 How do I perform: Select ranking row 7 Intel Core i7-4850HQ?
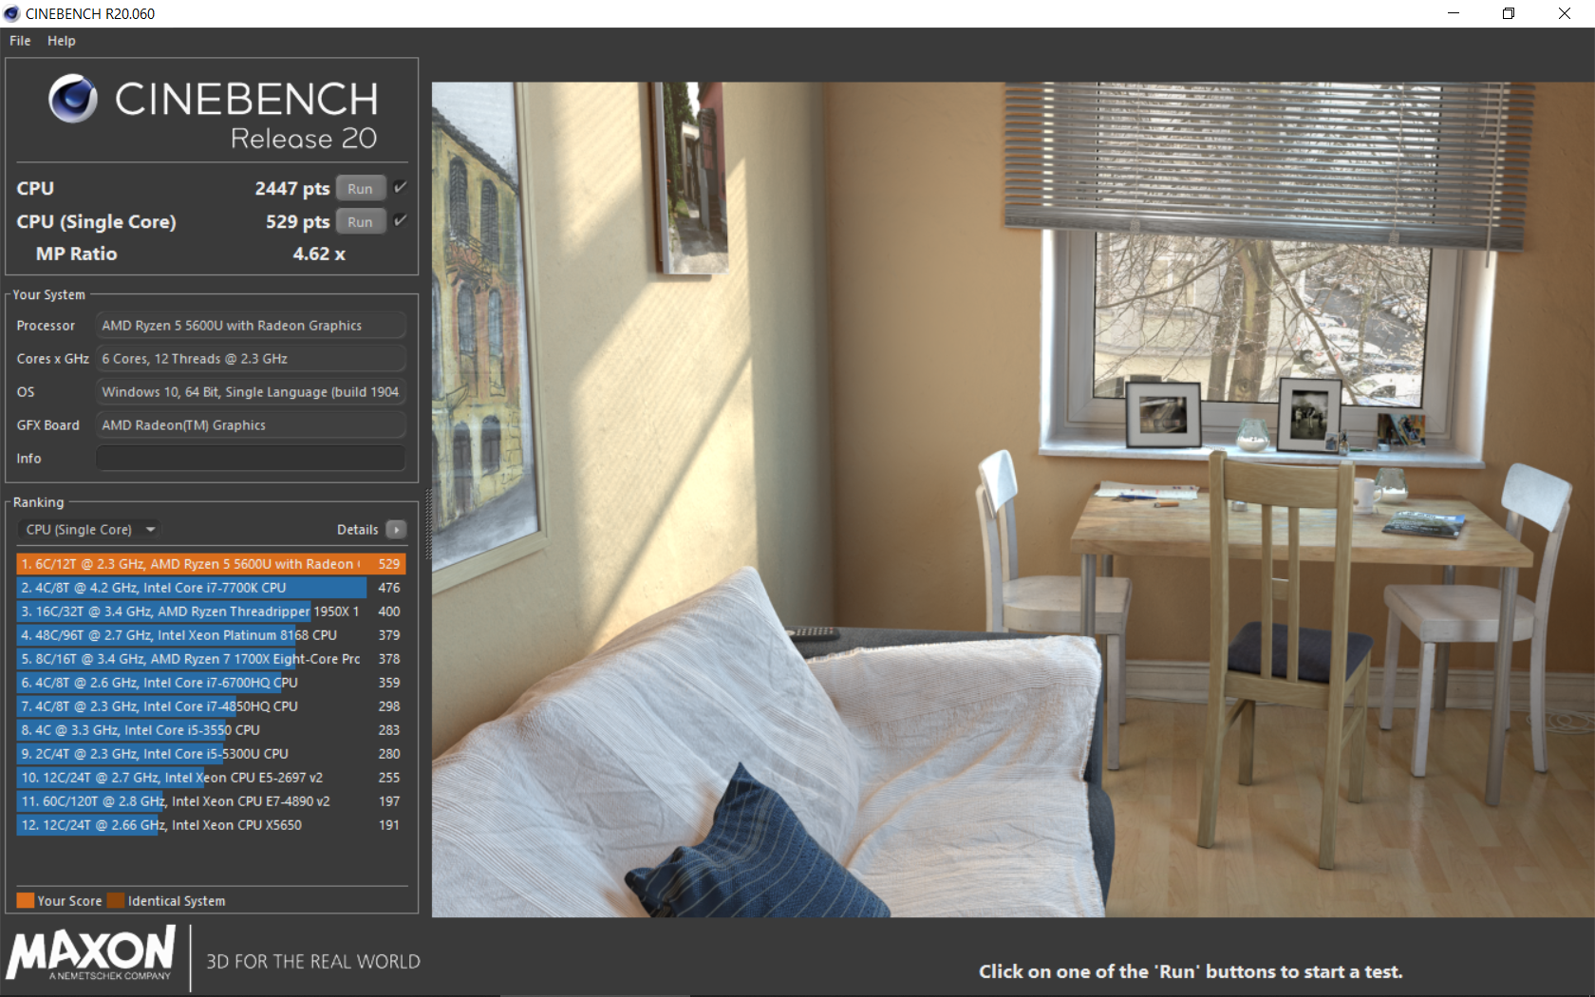coord(211,706)
